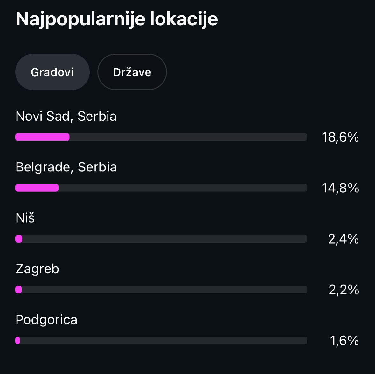The width and height of the screenshot is (375, 374).
Task: Click the 18,6% value for Novi Sad
Action: coord(340,137)
